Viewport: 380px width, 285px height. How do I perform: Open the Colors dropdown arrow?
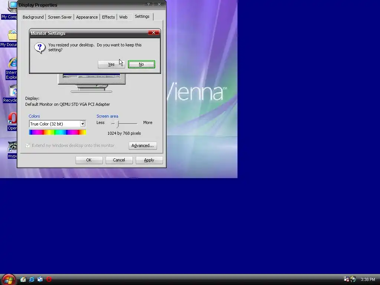83,124
